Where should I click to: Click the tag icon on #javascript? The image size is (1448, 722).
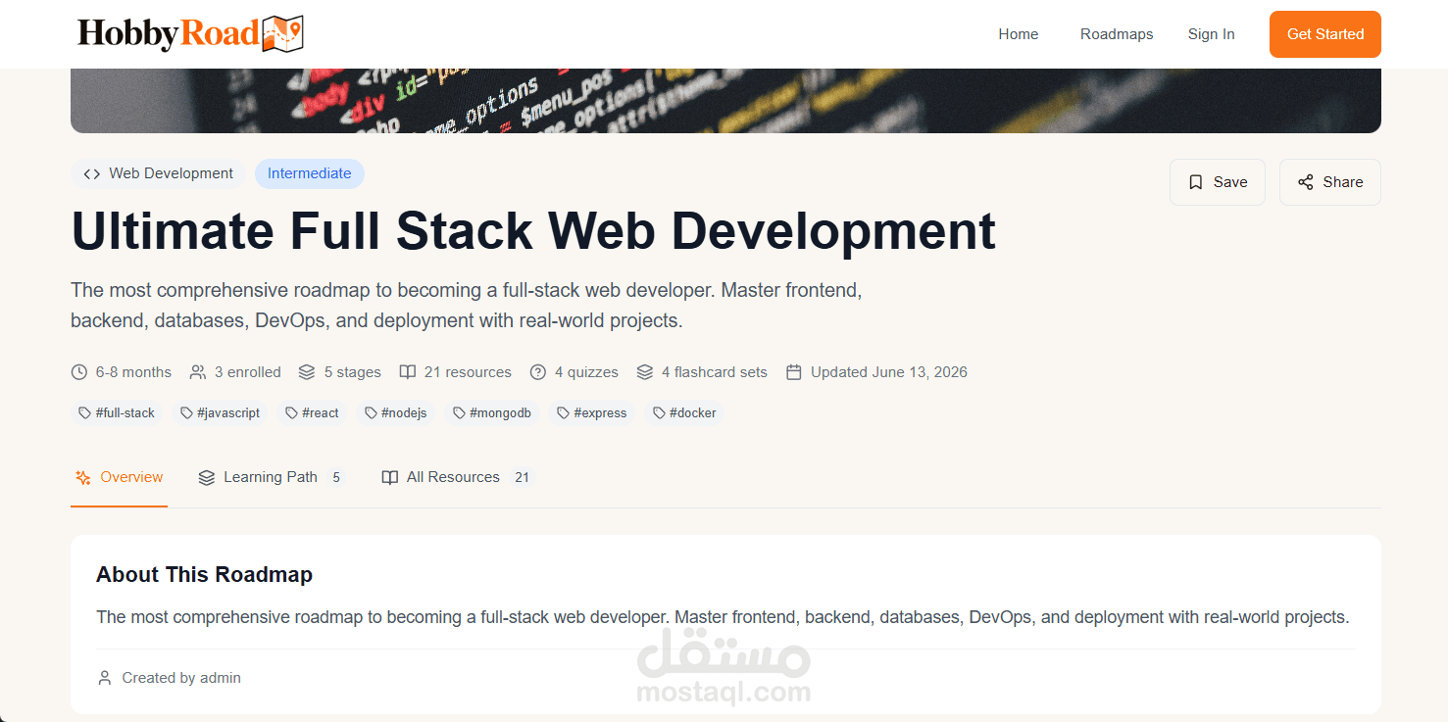(x=187, y=413)
